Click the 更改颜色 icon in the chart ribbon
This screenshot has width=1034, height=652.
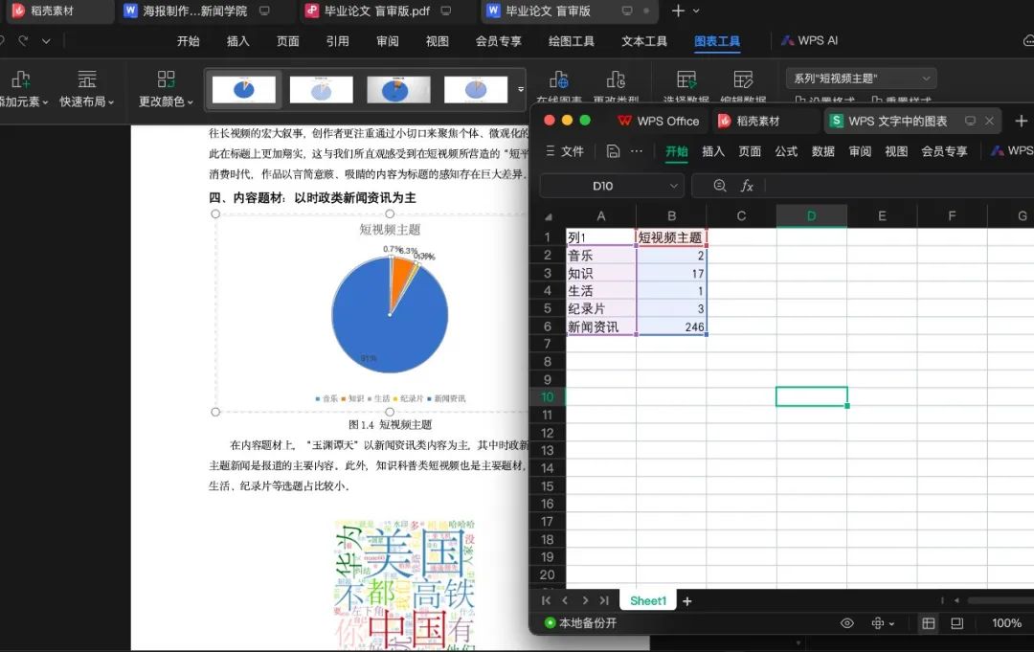[166, 80]
